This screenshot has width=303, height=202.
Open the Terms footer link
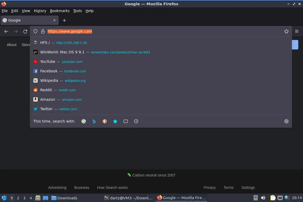coord(228,188)
